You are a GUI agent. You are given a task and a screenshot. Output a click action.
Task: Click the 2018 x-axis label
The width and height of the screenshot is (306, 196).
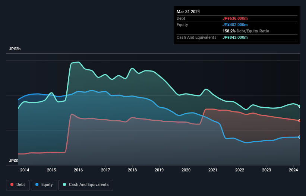tap(132, 170)
